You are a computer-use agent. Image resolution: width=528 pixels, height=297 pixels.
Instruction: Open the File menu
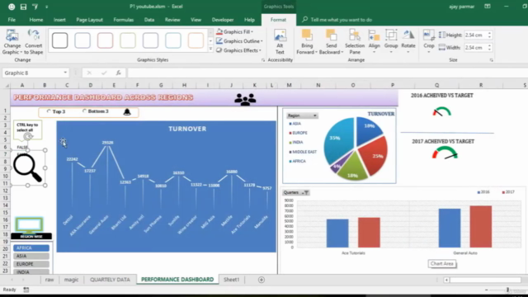12,20
